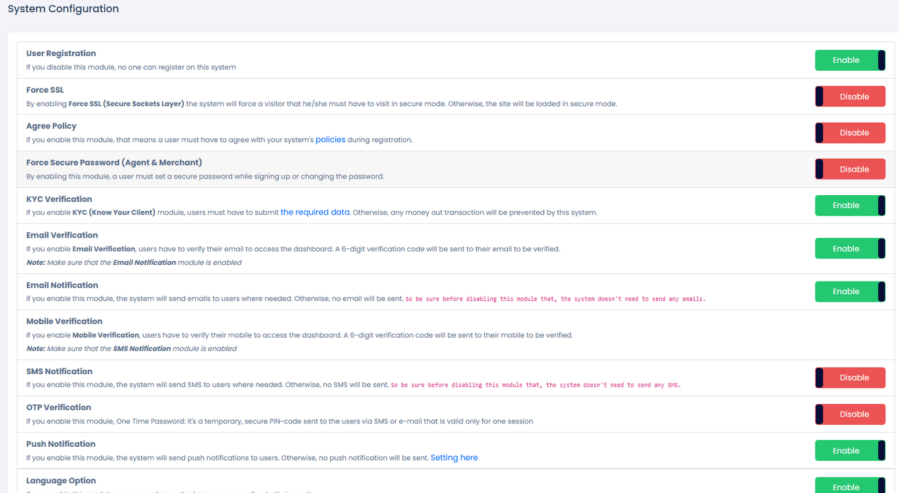Click the pink Email Notification warning text
899x493 pixels.
(555, 299)
